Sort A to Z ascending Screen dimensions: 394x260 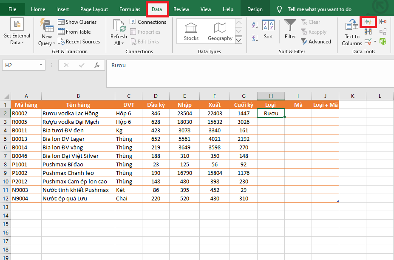(255, 24)
